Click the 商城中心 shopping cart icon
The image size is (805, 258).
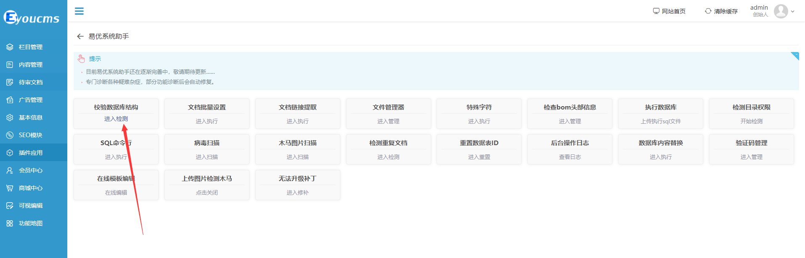tap(10, 188)
